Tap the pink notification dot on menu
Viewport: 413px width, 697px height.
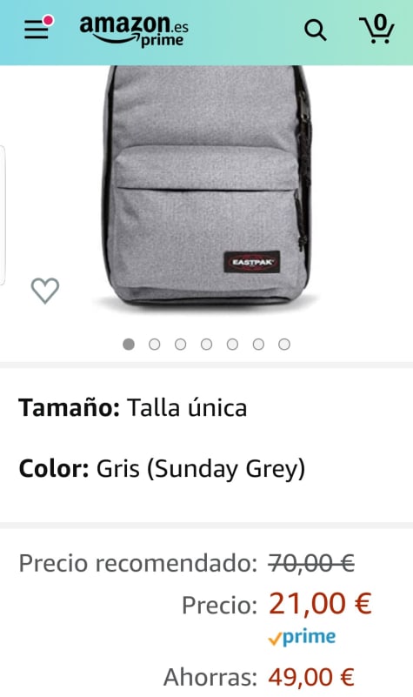pyautogui.click(x=48, y=20)
